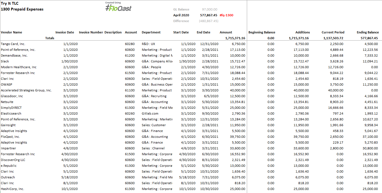The width and height of the screenshot is (382, 193).
Task: Click the FloQast amount 39,750.00
Action: [x=237, y=137]
